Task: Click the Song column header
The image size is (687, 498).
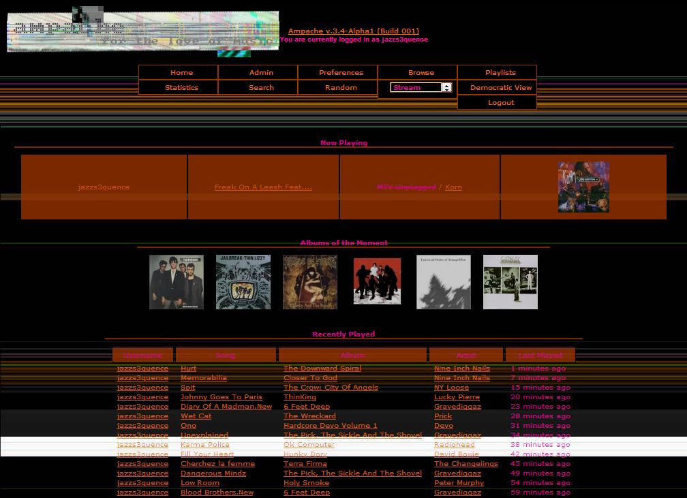Action: (225, 355)
